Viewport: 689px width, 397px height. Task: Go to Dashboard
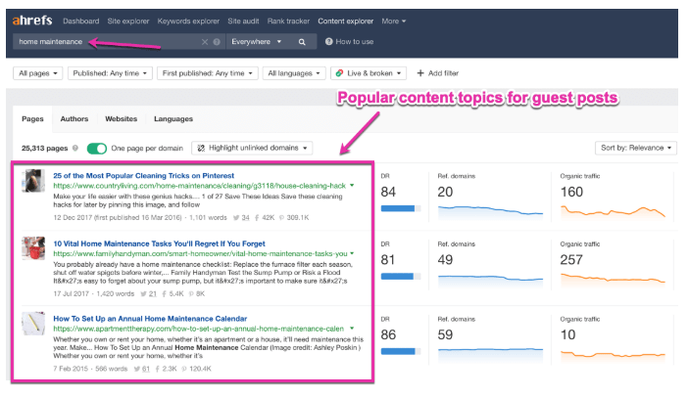[x=80, y=22]
